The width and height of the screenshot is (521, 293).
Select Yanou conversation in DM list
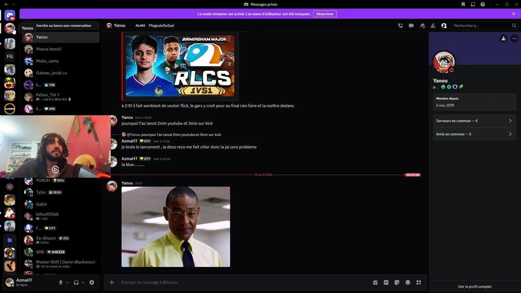point(61,37)
